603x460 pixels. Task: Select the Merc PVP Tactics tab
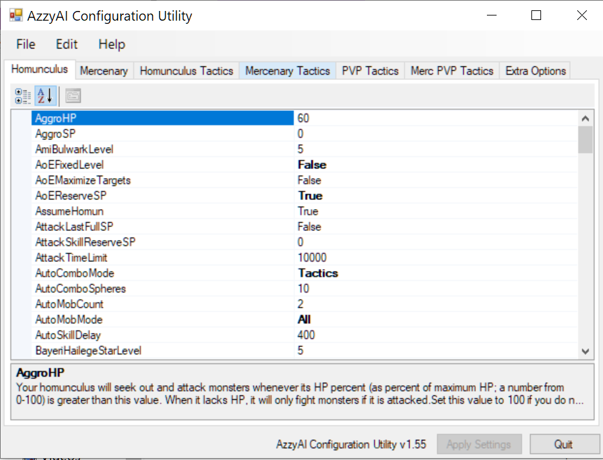[452, 71]
